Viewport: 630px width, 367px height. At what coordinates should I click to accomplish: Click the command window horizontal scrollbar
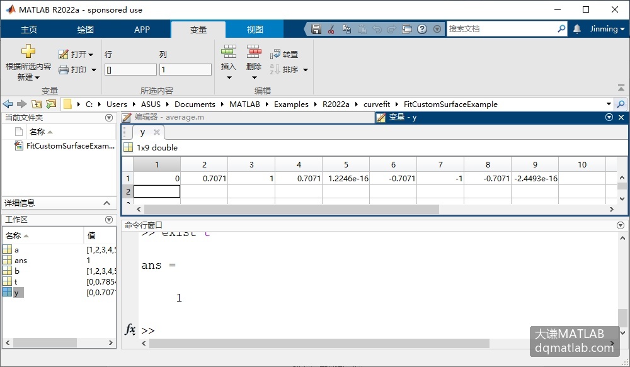319,343
